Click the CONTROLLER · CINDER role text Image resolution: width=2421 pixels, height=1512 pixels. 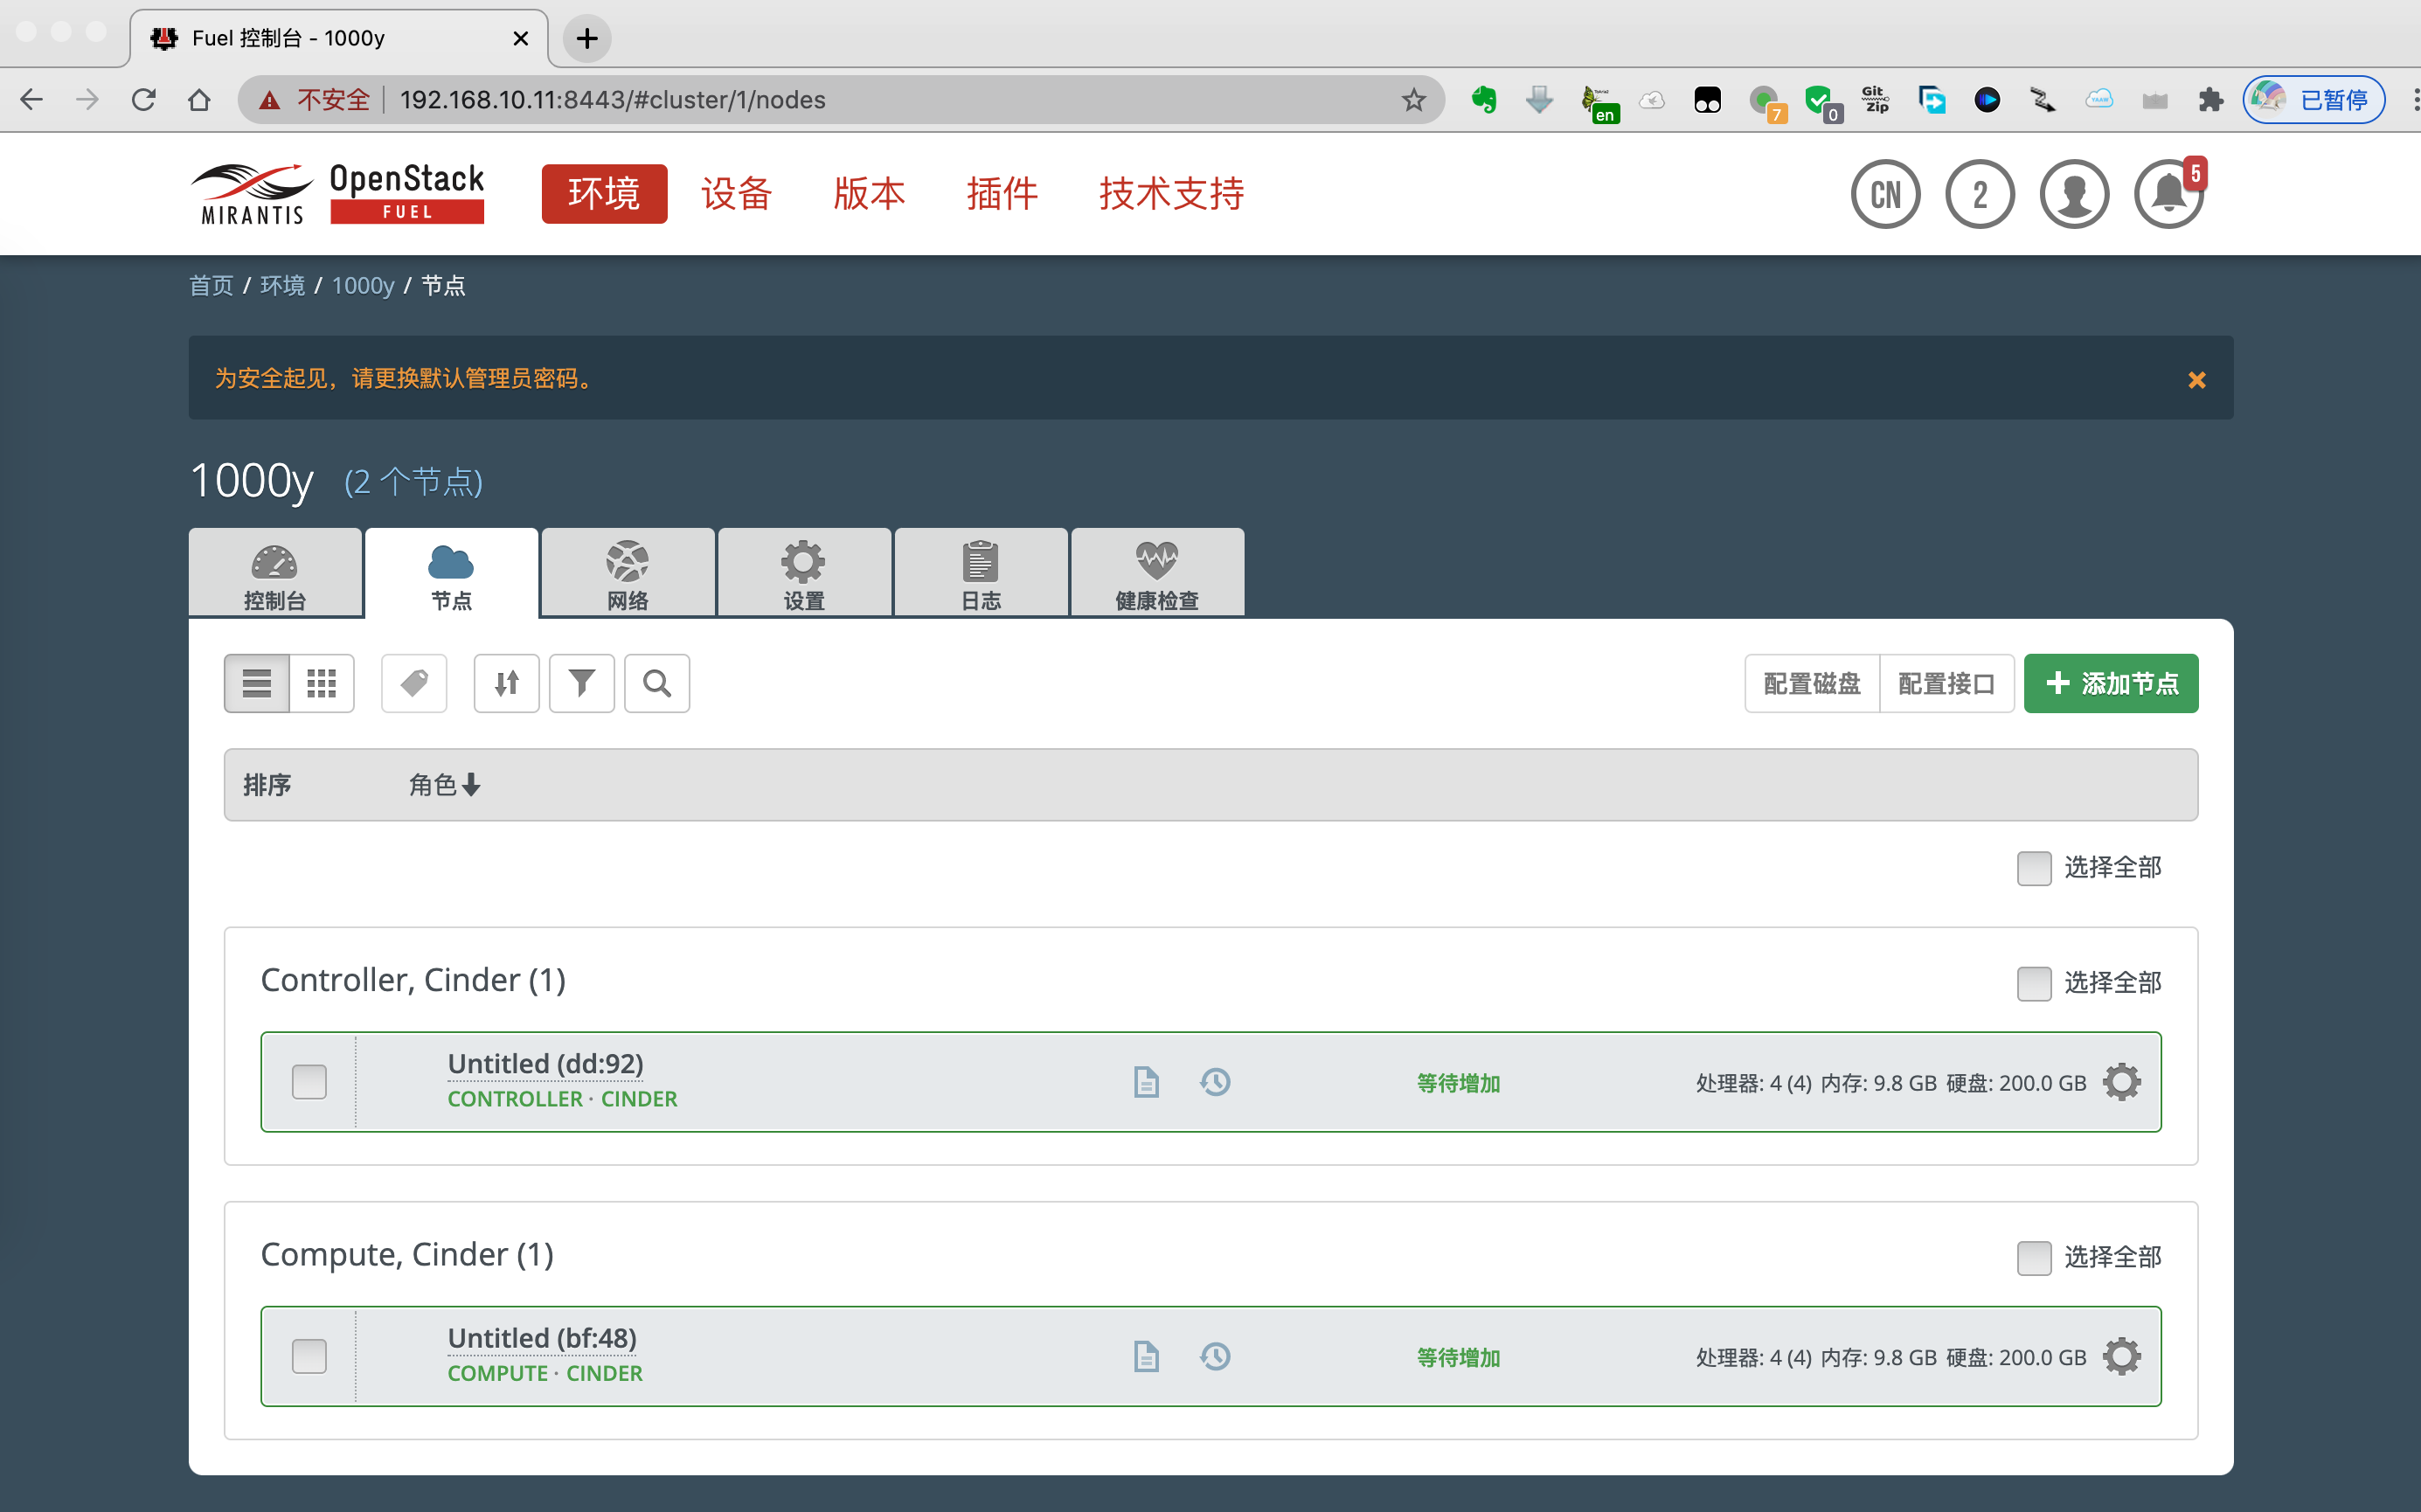click(562, 1099)
